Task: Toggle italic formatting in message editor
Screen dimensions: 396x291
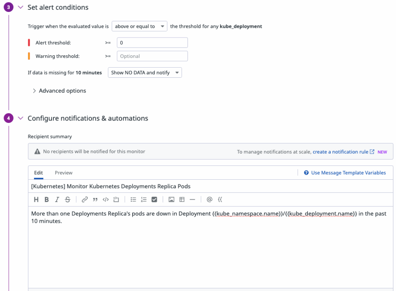Action: coord(57,200)
